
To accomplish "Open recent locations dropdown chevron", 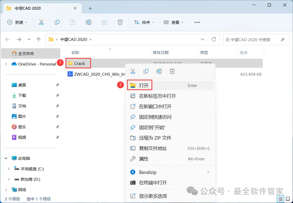I will click(x=29, y=39).
